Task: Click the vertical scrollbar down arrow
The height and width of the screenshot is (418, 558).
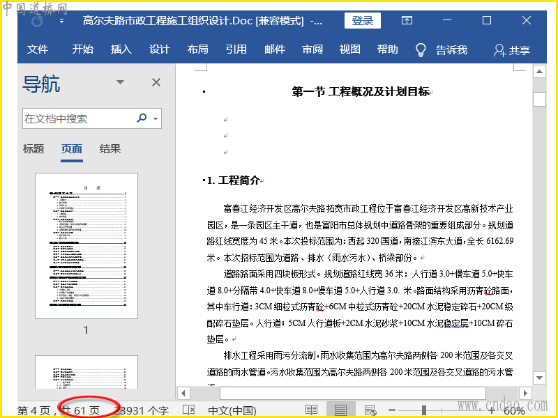Action: [539, 378]
